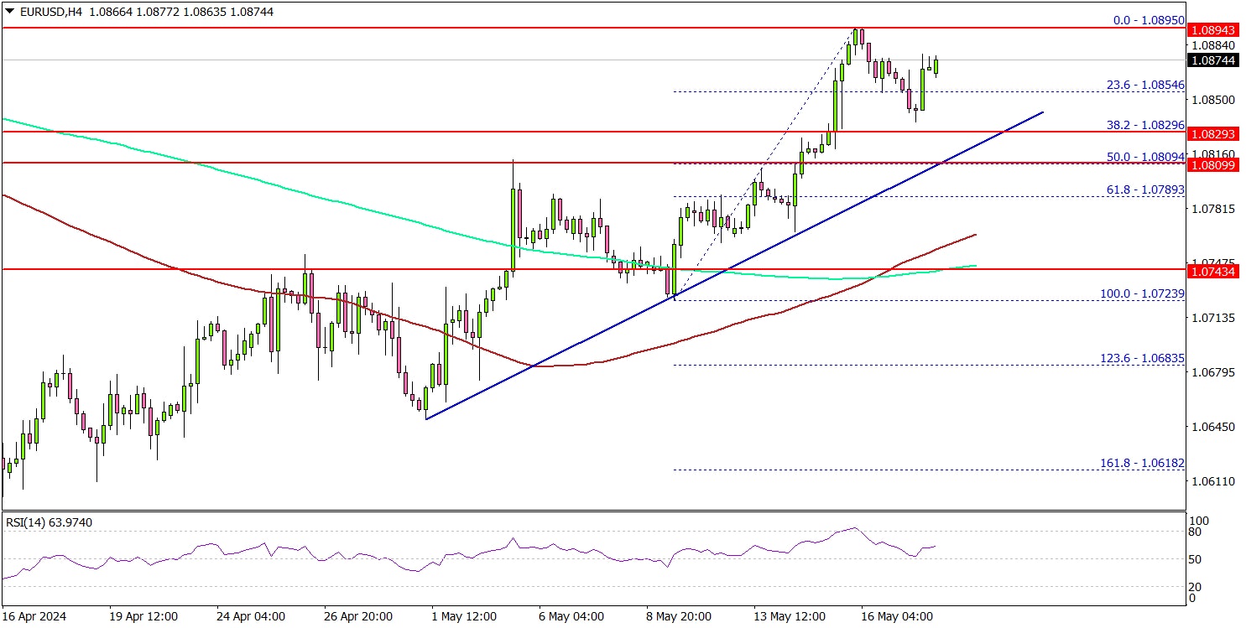Click the triangle arrow beside EURUSD,H4

click(8, 13)
